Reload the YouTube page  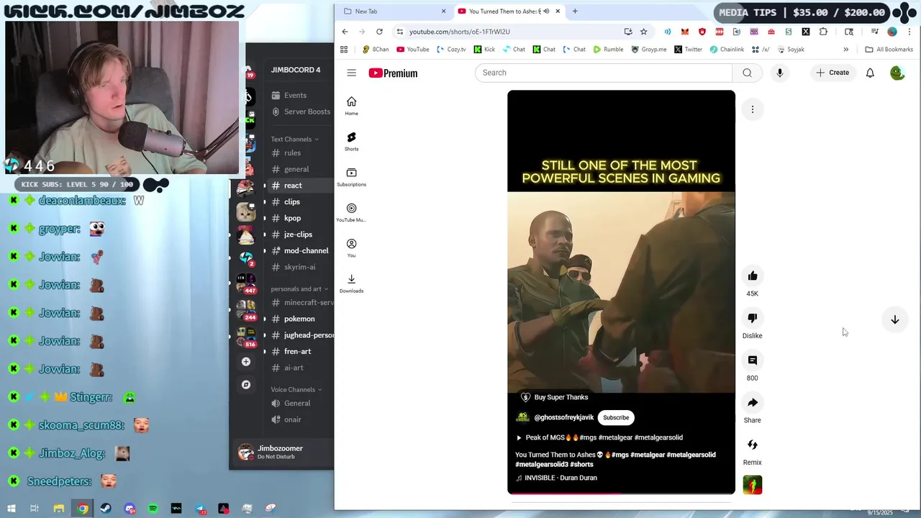[x=379, y=32]
